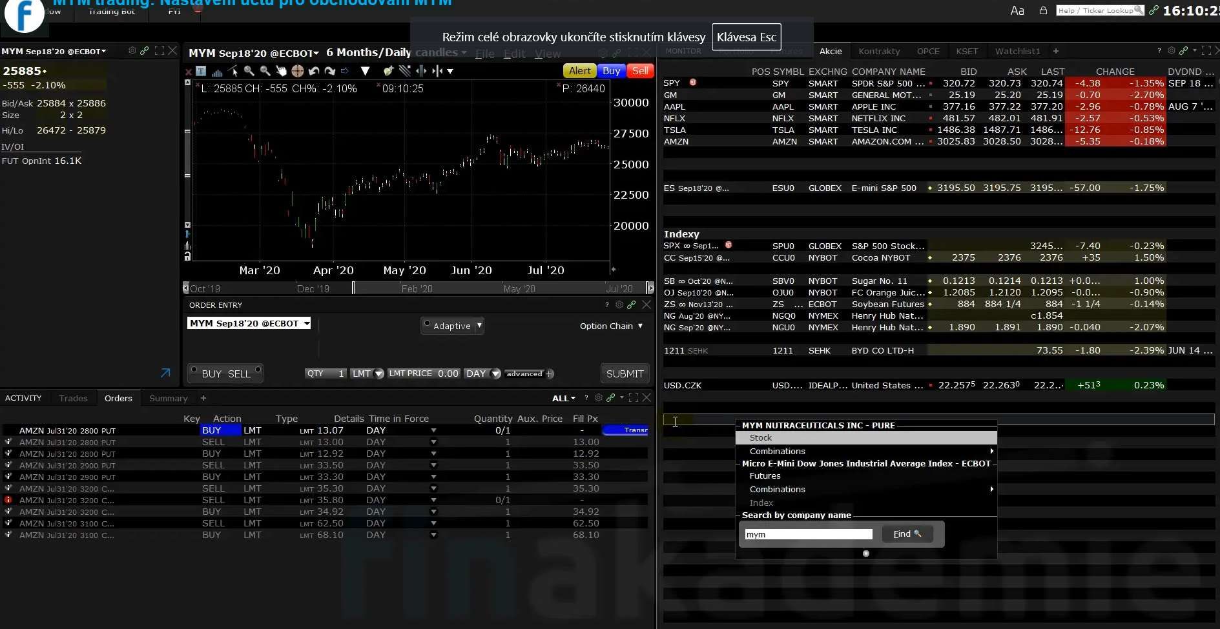Viewport: 1220px width, 629px height.
Task: Select Stock under MYM Nutraceuticals
Action: pos(866,437)
